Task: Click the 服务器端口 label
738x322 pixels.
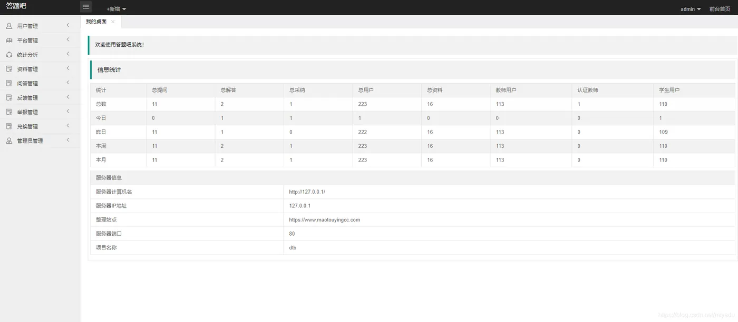Action: tap(109, 234)
